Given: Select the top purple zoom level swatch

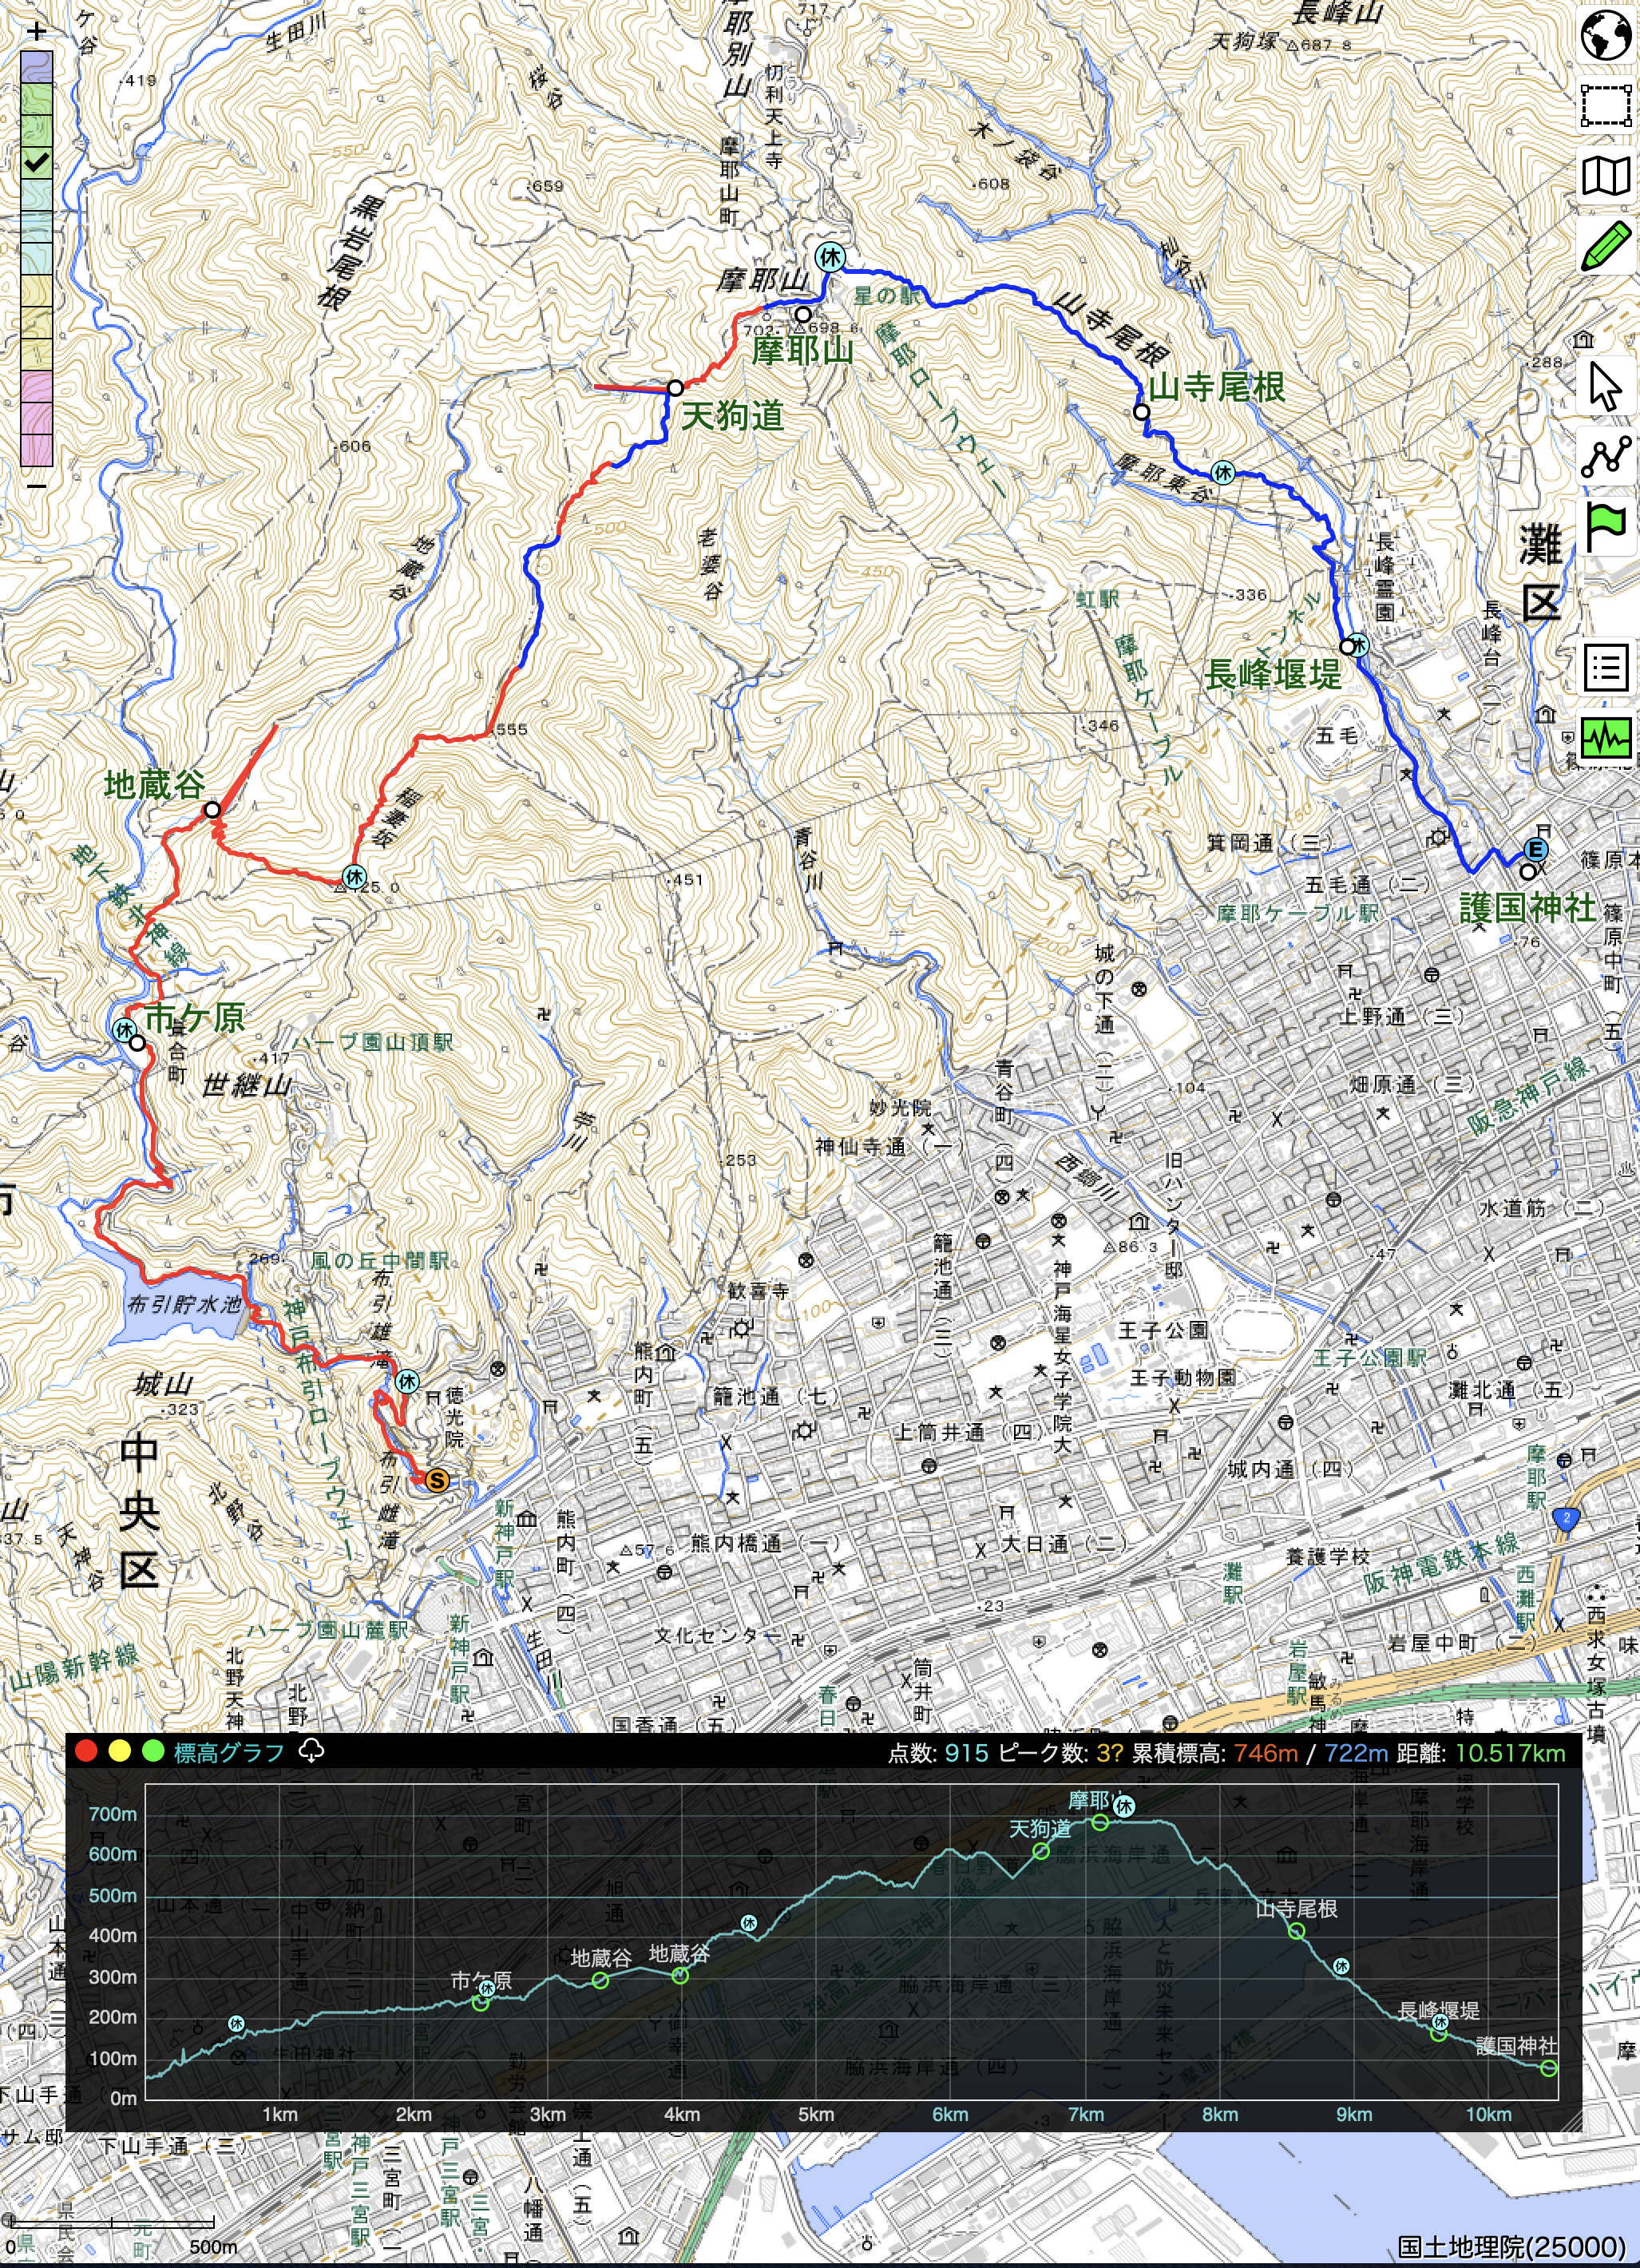Looking at the screenshot, I should click(x=36, y=66).
